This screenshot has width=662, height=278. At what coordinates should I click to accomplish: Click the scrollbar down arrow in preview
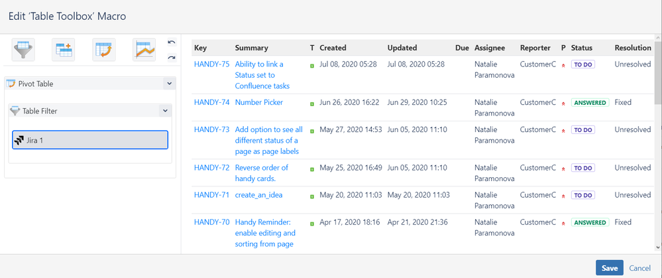pyautogui.click(x=658, y=247)
